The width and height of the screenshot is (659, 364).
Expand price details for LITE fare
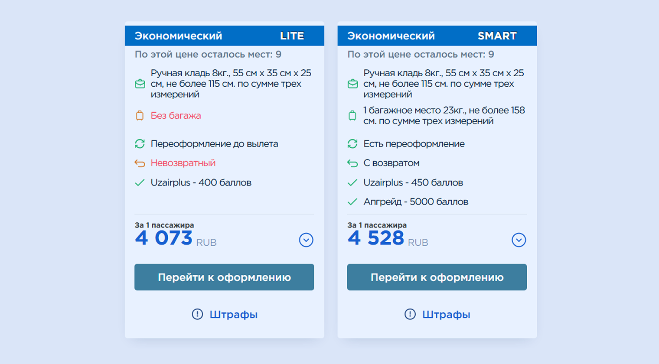306,240
